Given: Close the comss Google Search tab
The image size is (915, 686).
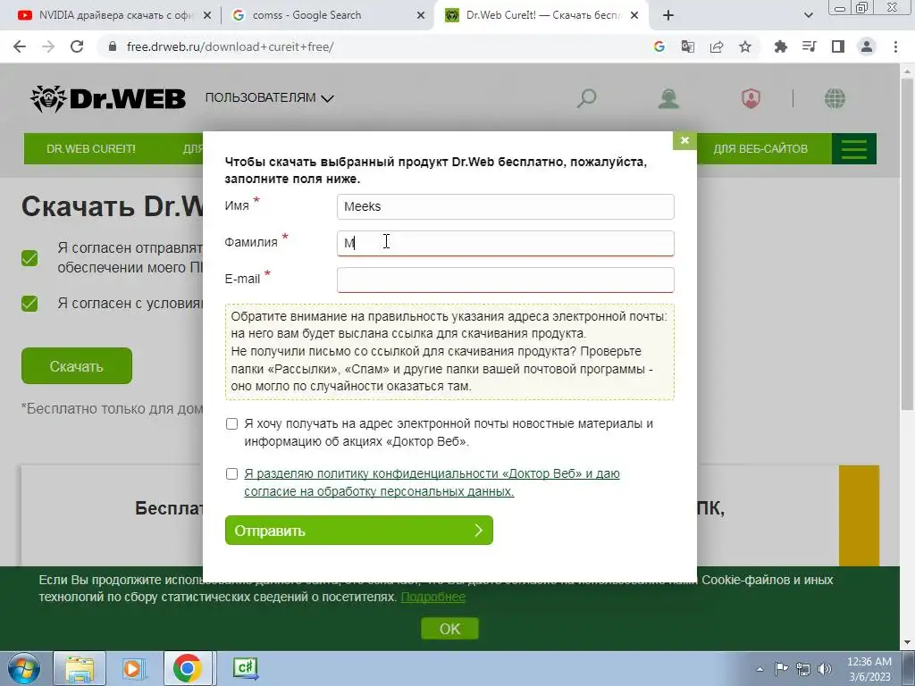Looking at the screenshot, I should 421,16.
